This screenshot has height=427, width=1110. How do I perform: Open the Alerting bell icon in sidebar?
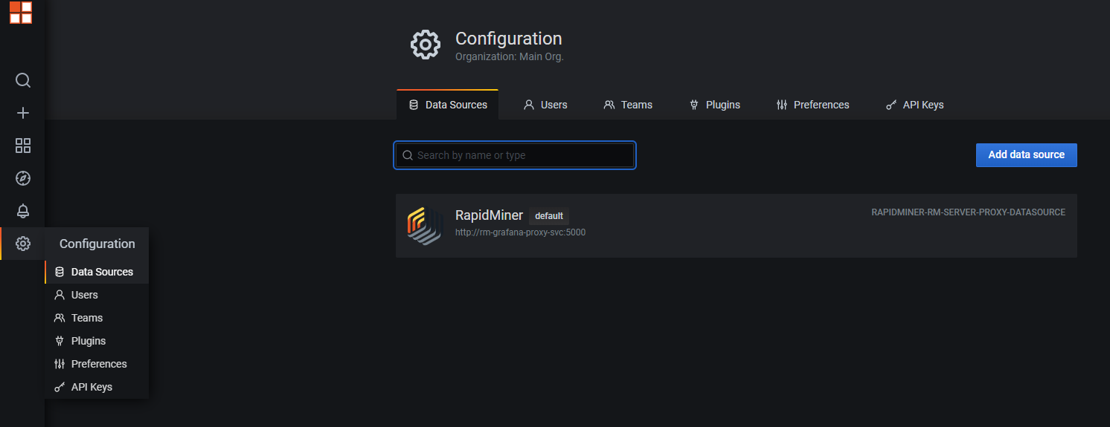pos(23,211)
